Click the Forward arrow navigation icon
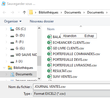The image size is (110, 98). coord(12,12)
